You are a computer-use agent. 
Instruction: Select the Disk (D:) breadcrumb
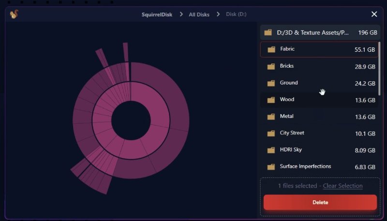point(236,14)
